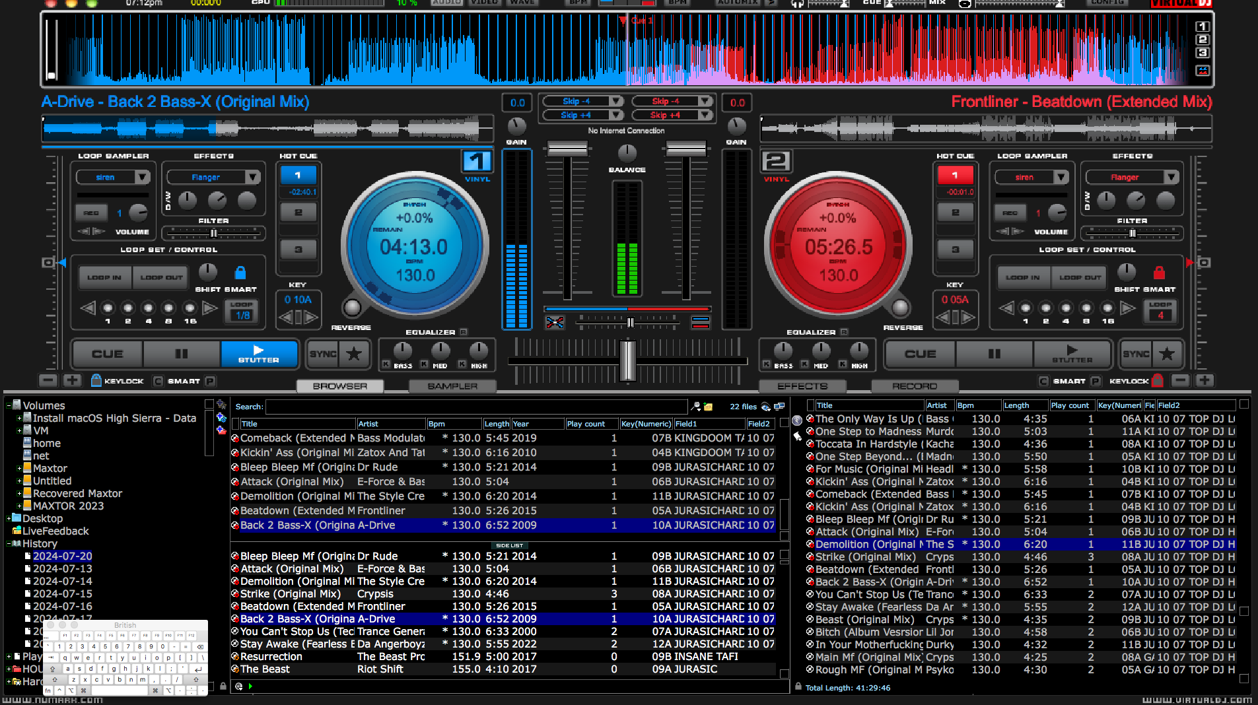
Task: Click the automix disc icon beside playlist
Action: (x=238, y=687)
